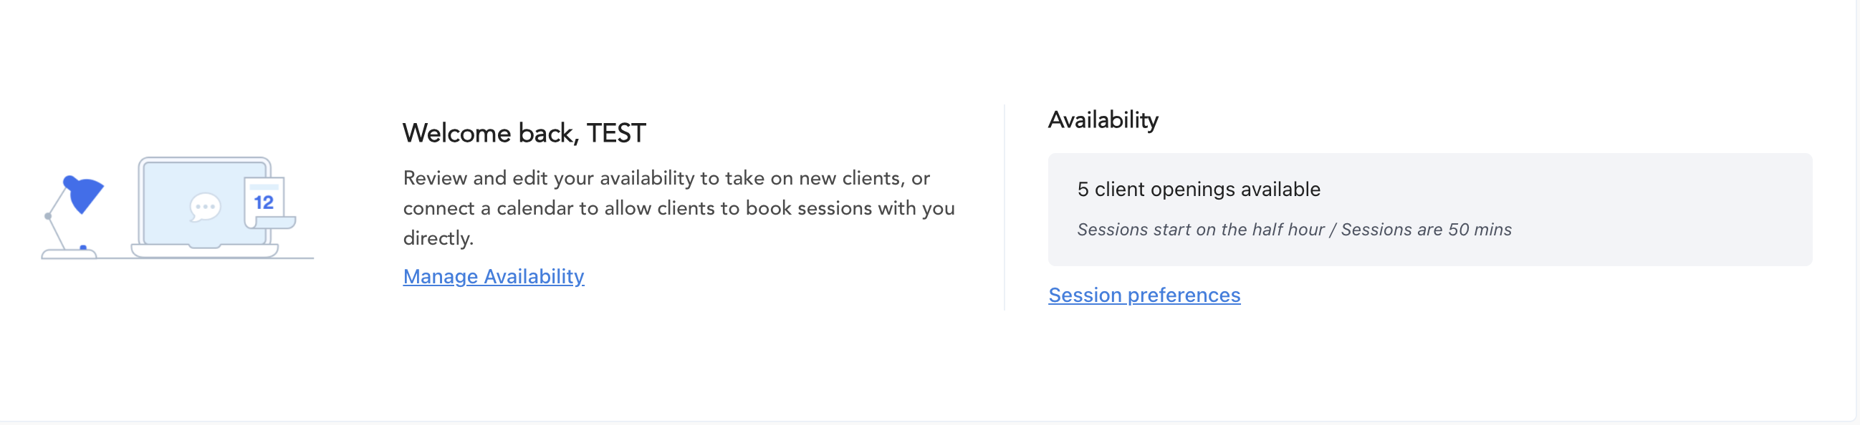Open the Manage Availability link
Screen dimensions: 1860x425
coord(493,276)
